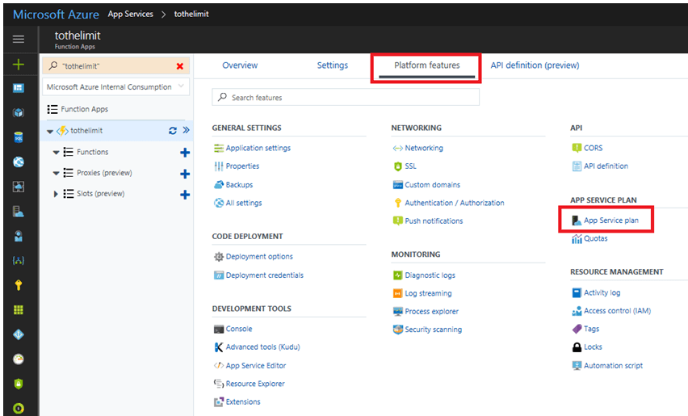The image size is (688, 416).
Task: Click the Locks padlock icon
Action: (x=577, y=347)
